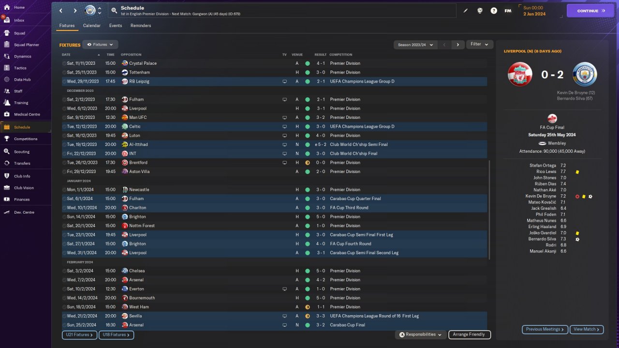Switch to the Calendar tab

pos(92,26)
